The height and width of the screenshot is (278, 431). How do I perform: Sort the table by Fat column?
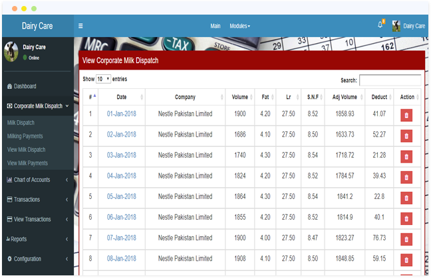265,97
